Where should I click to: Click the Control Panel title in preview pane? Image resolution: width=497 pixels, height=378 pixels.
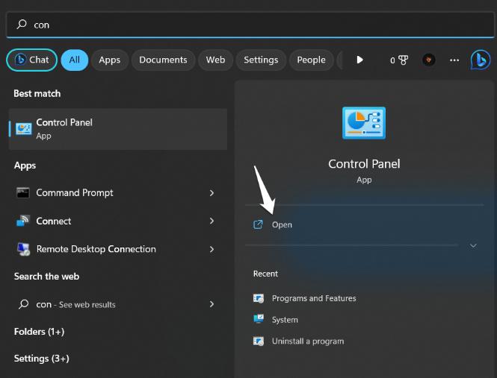[x=364, y=164]
